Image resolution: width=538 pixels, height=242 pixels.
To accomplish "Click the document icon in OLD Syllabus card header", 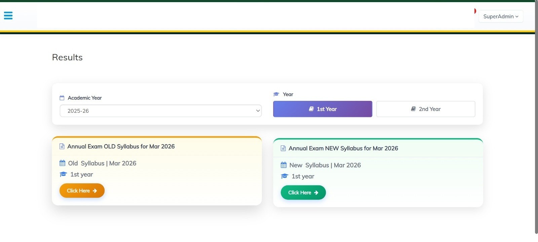I will click(x=62, y=146).
